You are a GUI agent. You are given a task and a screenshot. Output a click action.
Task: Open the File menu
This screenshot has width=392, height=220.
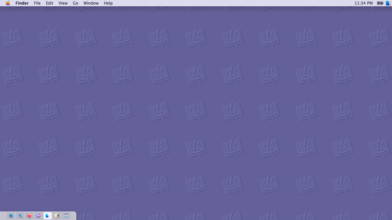(37, 3)
